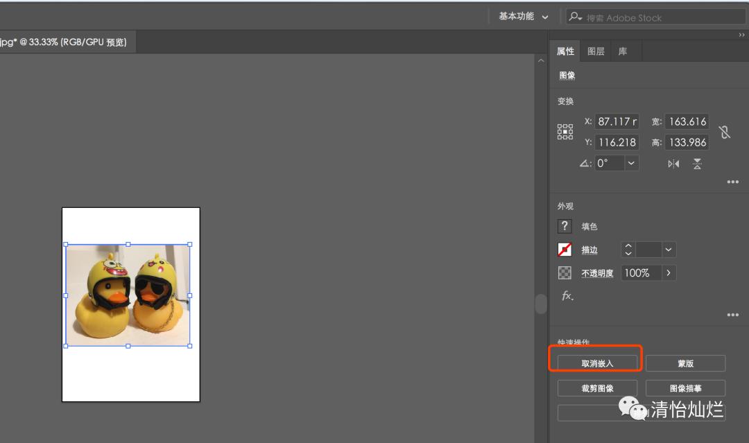Image resolution: width=749 pixels, height=443 pixels.
Task: Open more Appearance options (three dots)
Action: pos(732,315)
